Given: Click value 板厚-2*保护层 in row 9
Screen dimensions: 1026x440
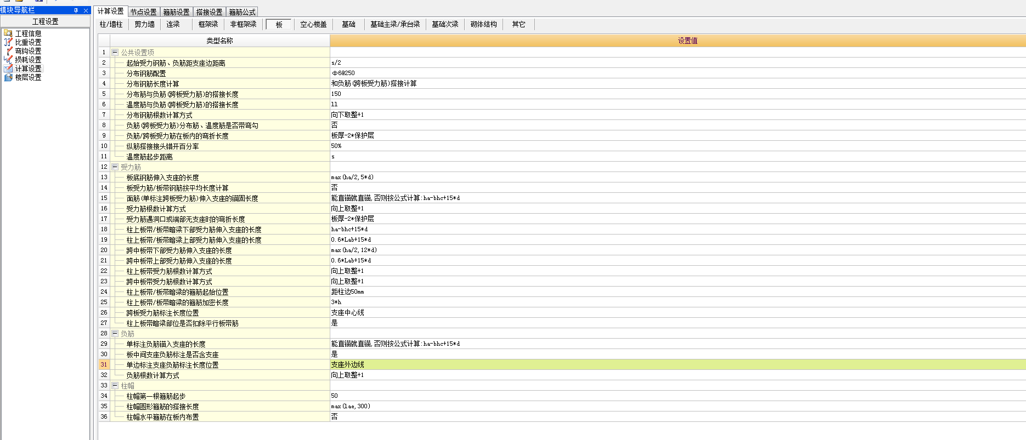Looking at the screenshot, I should 678,136.
